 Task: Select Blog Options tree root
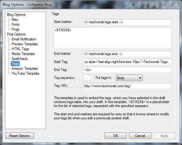point(16,15)
